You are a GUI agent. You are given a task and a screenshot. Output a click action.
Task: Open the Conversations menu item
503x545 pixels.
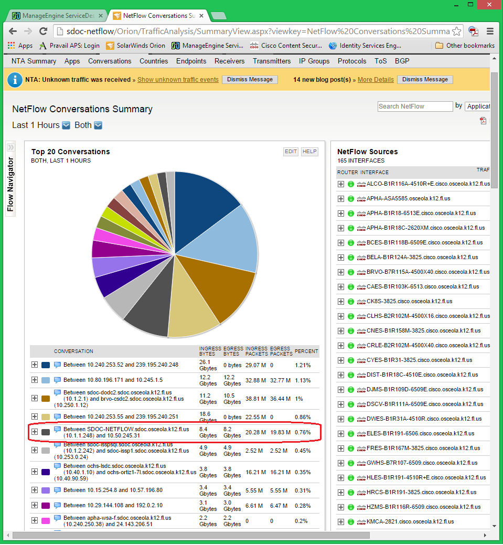point(110,61)
